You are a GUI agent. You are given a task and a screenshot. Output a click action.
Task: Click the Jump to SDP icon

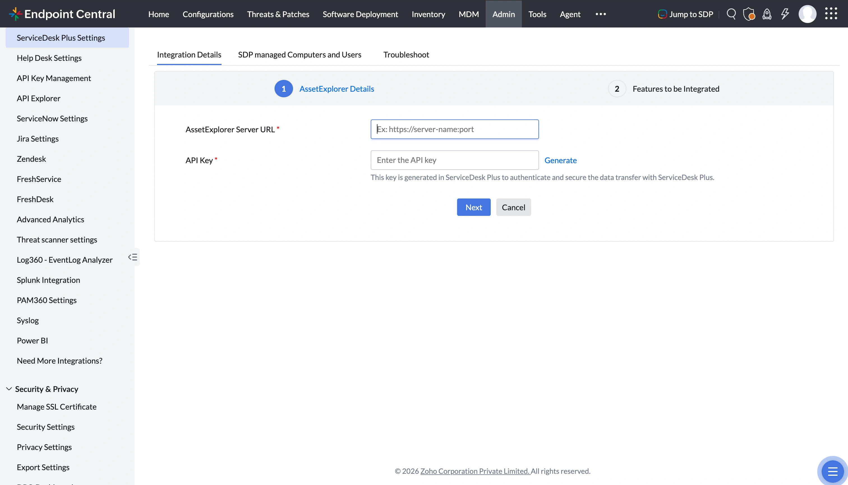(662, 14)
